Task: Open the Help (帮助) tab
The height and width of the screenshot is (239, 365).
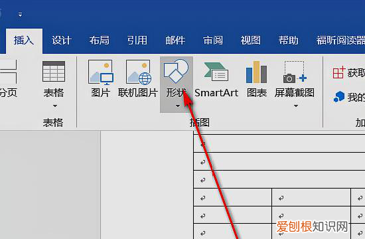Action: click(289, 40)
